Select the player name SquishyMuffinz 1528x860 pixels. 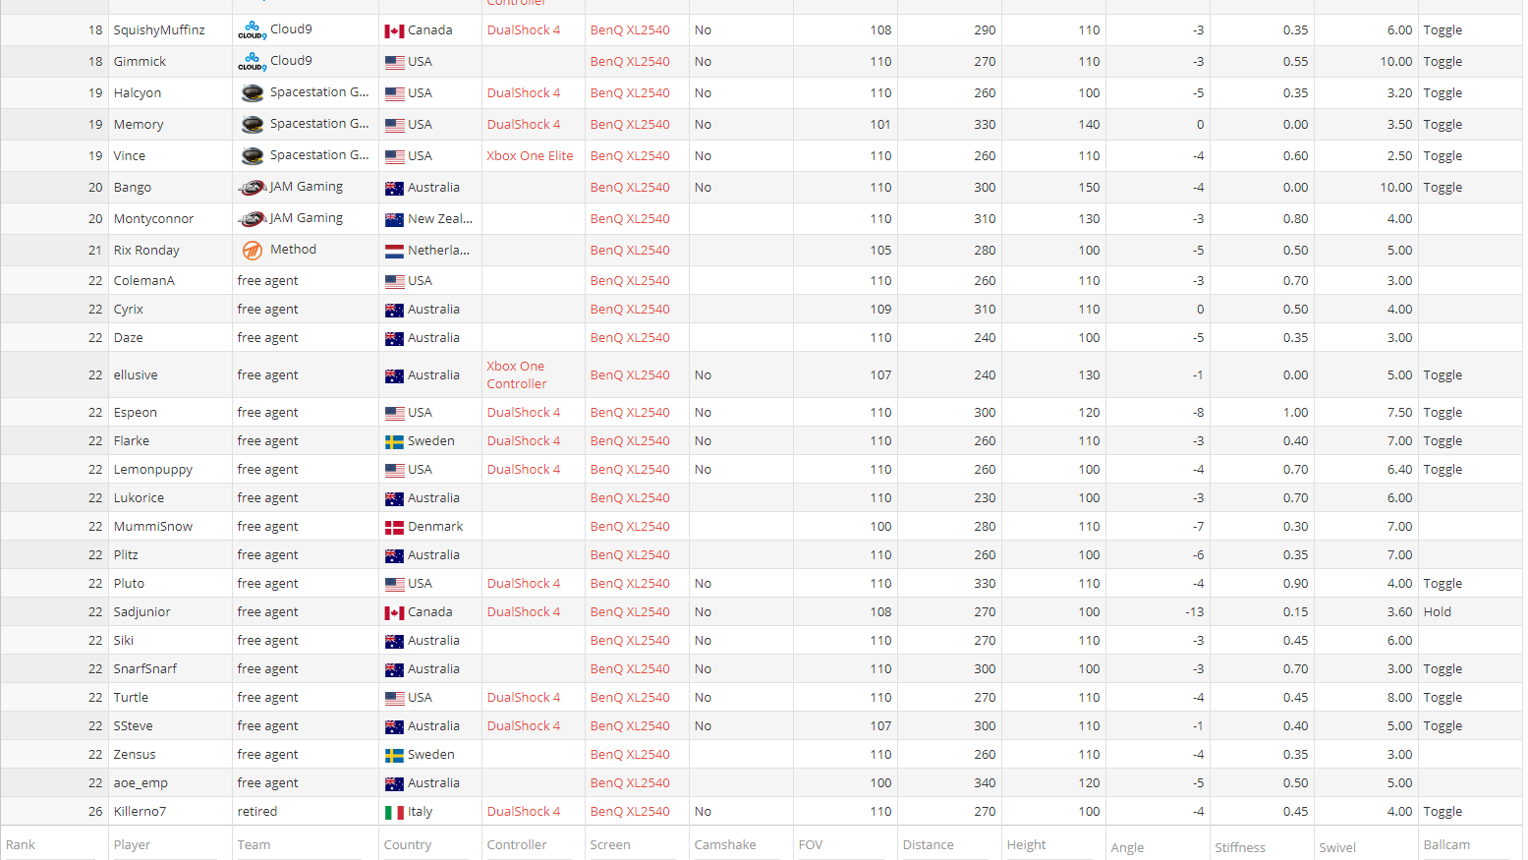point(159,30)
